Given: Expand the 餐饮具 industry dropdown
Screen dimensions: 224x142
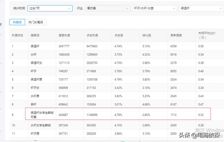Looking at the screenshot, I should [103, 8].
